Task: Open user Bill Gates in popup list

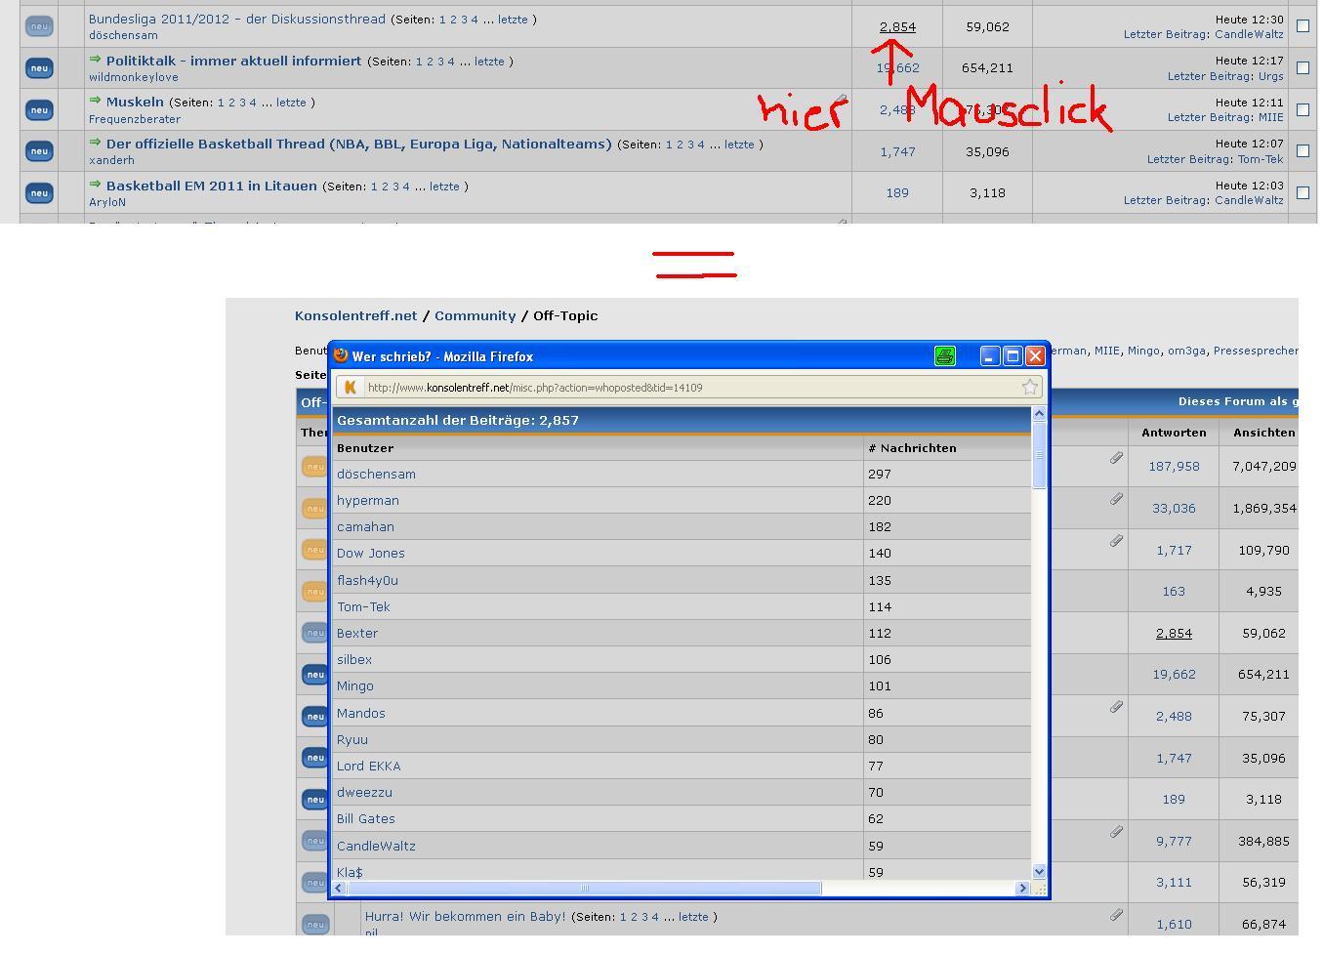Action: 366,818
